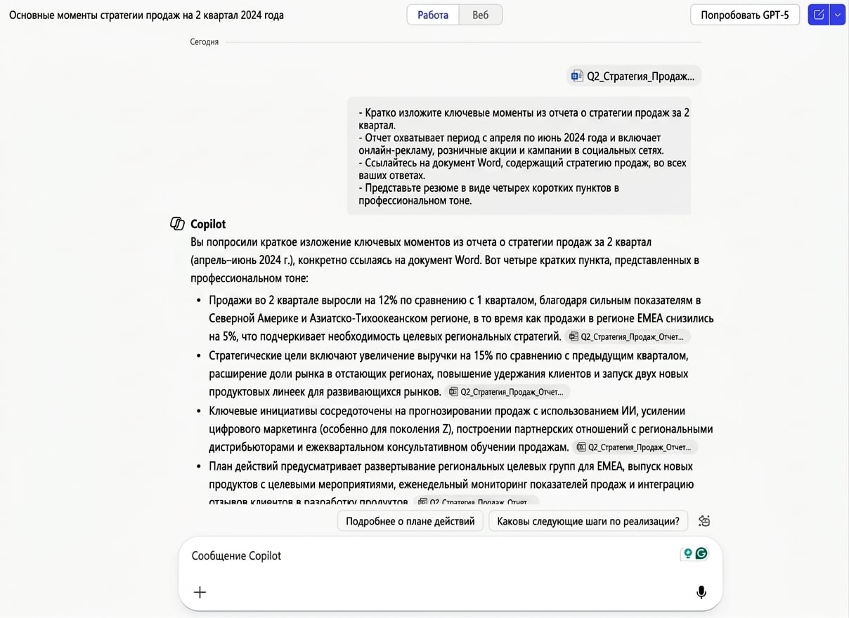
Task: Click the conversation title Основные моменты стратегии продаж
Action: 146,15
